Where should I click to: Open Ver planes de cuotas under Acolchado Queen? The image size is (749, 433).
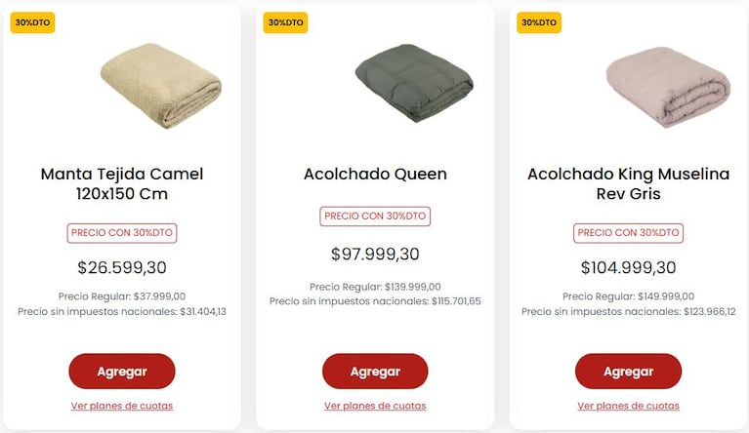375,406
